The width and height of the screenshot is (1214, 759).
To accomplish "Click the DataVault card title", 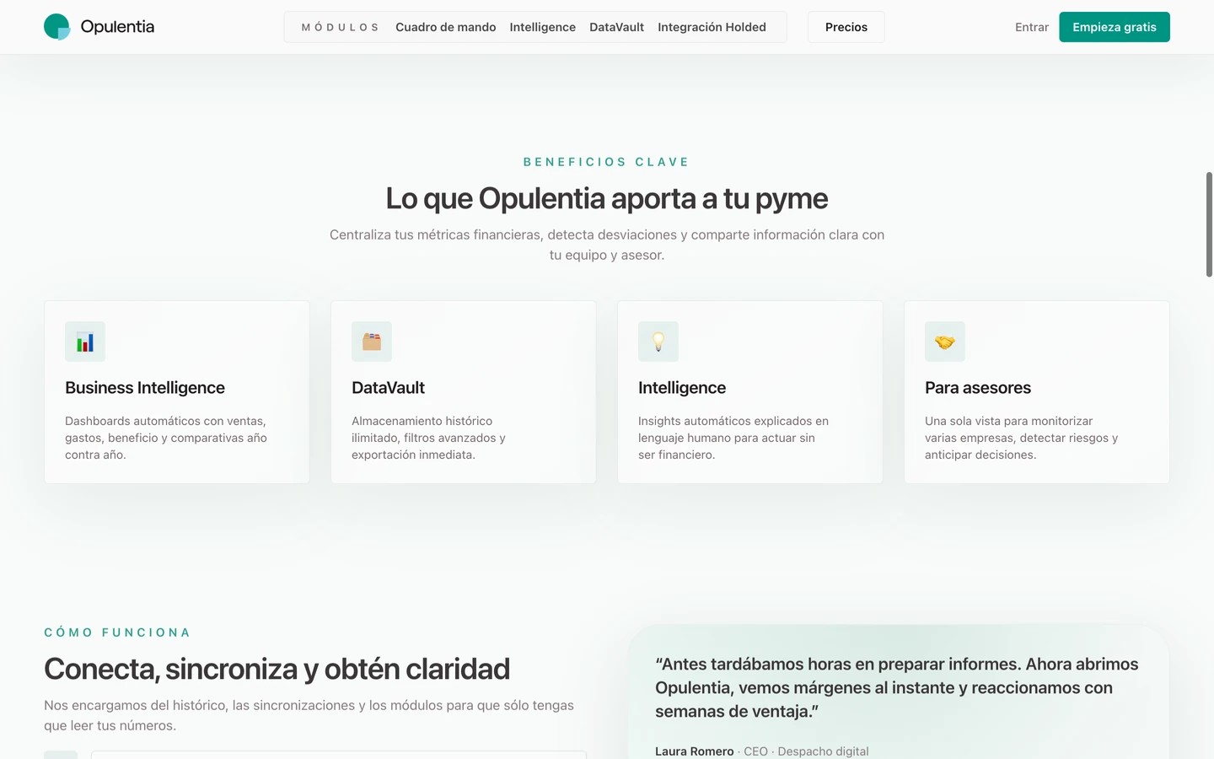I will 388,388.
